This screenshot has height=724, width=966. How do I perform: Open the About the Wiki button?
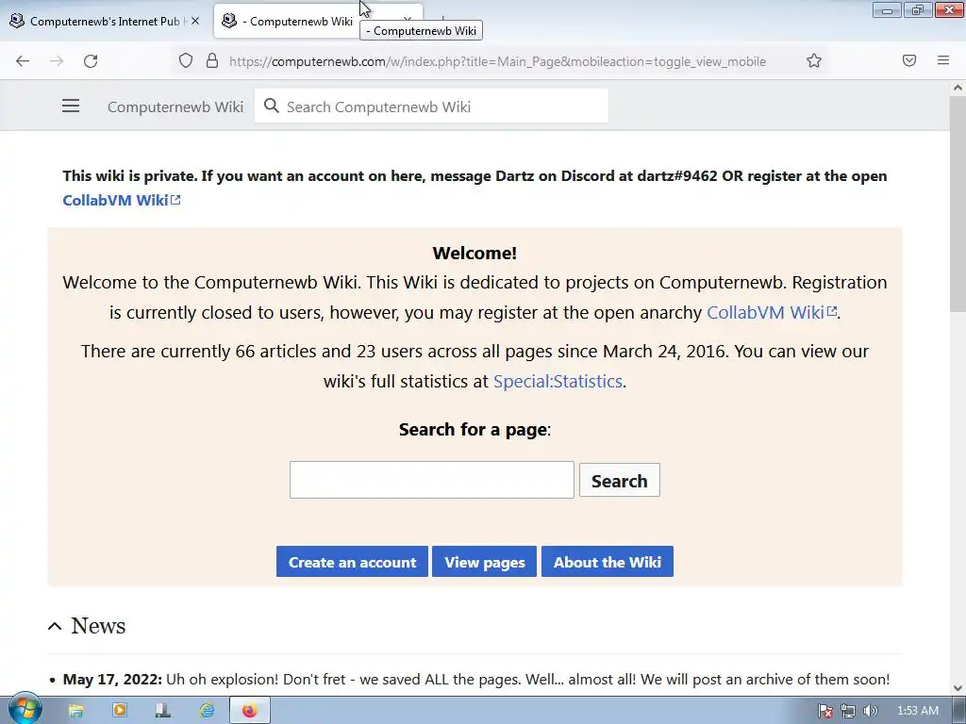(608, 562)
